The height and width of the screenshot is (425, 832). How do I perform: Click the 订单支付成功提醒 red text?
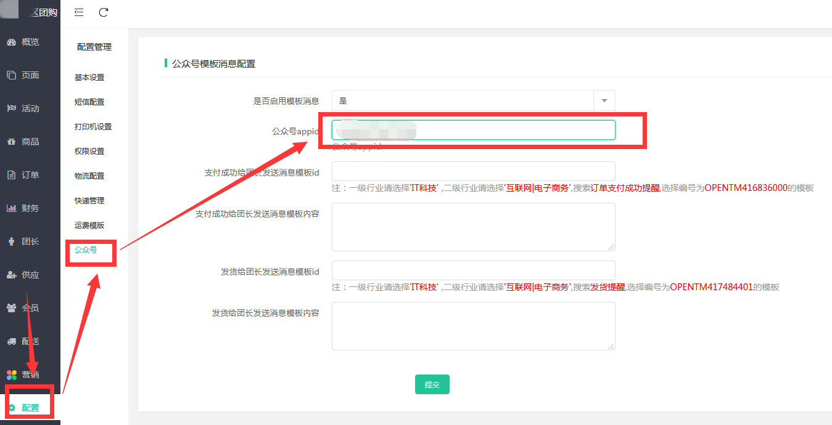625,188
